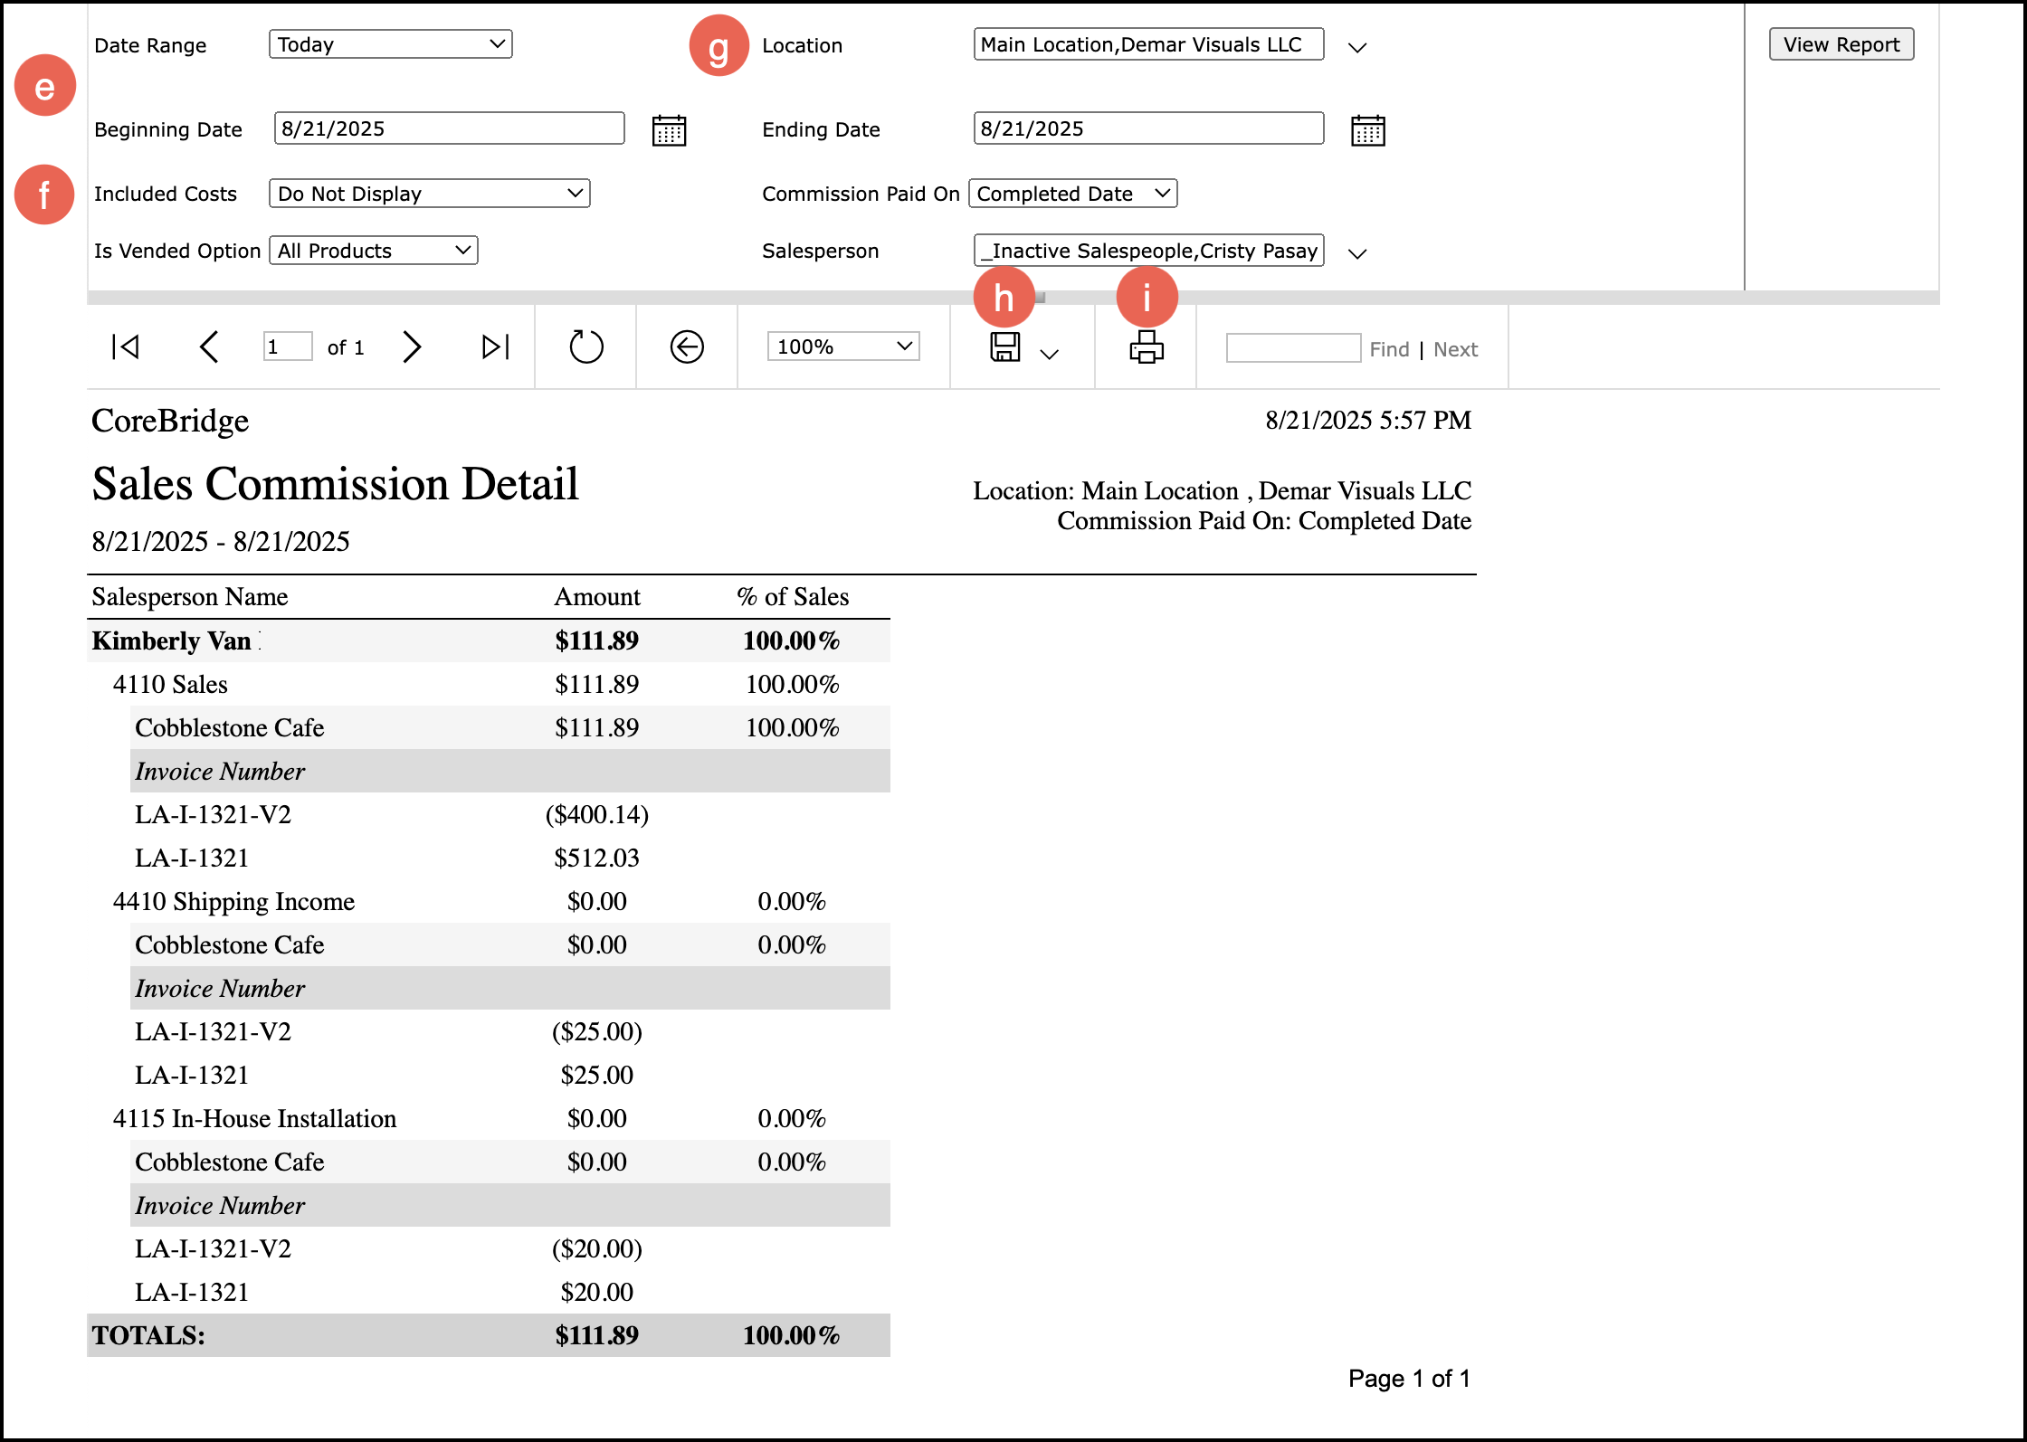
Task: Print the report using printer icon
Action: click(1146, 346)
